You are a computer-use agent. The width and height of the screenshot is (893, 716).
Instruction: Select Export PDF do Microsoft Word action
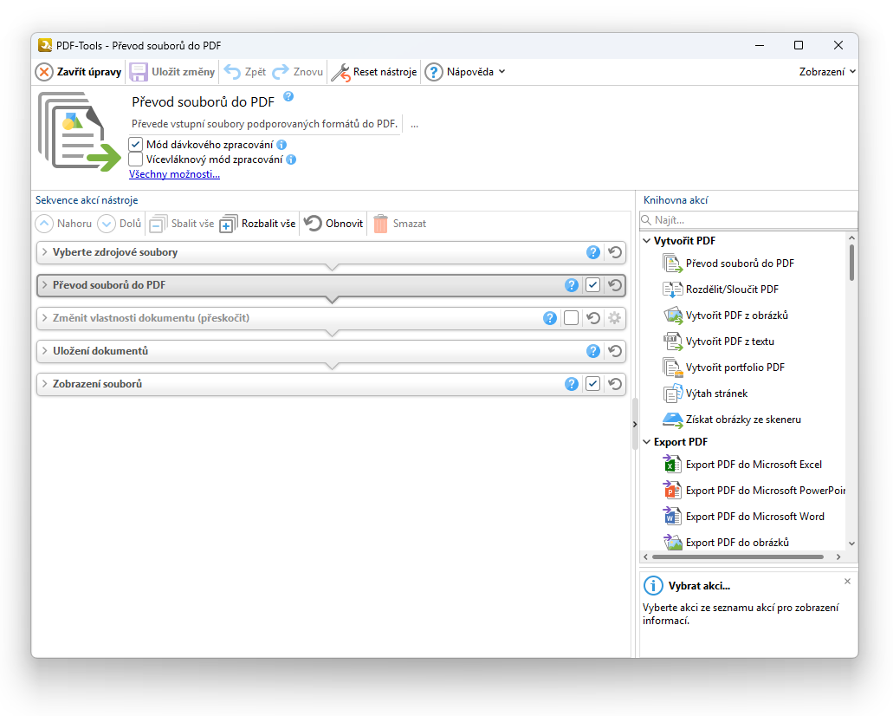click(744, 517)
